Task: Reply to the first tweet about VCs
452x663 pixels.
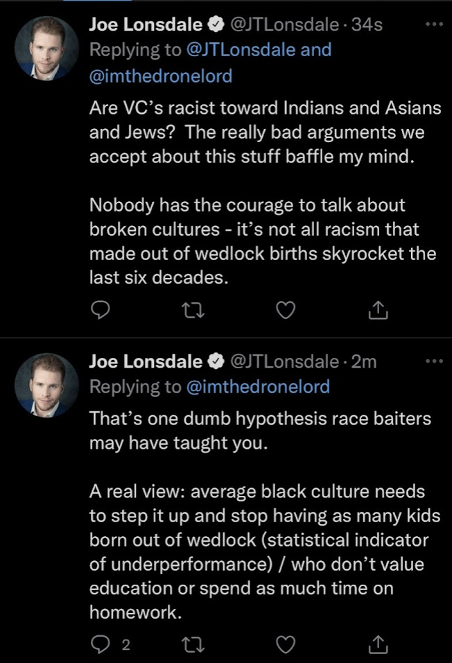Action: tap(101, 311)
